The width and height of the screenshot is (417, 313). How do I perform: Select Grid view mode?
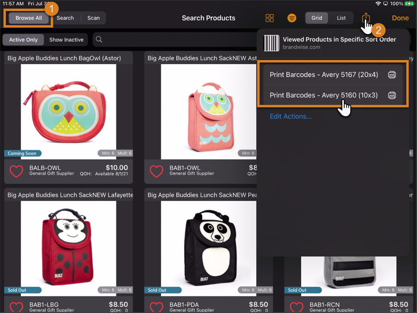point(317,18)
